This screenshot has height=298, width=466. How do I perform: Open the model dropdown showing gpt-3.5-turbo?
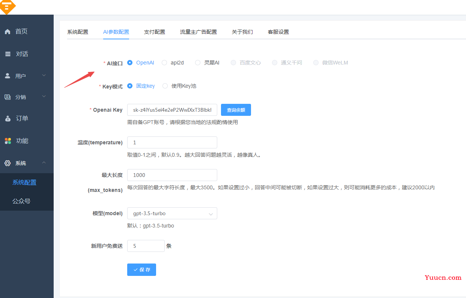(172, 213)
